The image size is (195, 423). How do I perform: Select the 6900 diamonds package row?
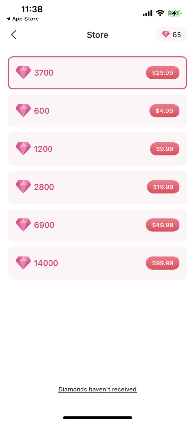(x=97, y=225)
